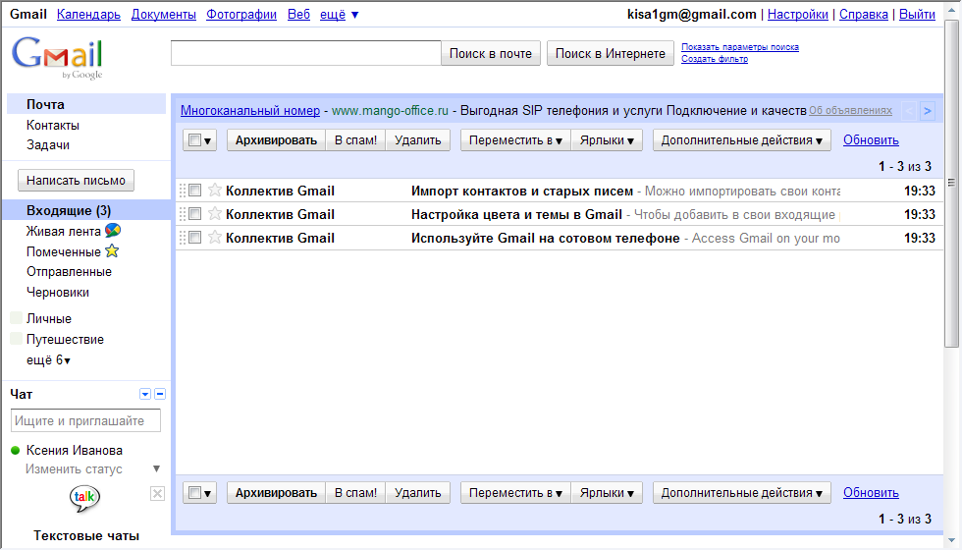Click the yellow star beside Помеченные
The width and height of the screenshot is (962, 550).
pos(112,251)
